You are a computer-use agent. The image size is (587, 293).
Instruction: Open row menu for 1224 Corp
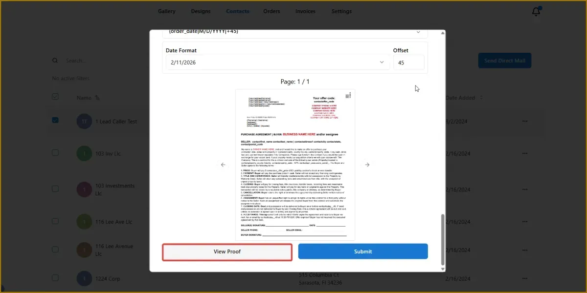pyautogui.click(x=525, y=278)
